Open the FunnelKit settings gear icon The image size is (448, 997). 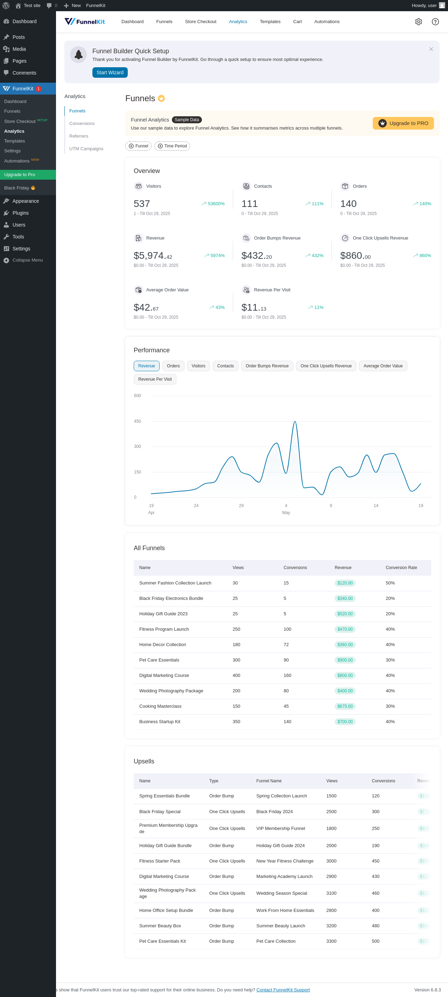pos(418,22)
